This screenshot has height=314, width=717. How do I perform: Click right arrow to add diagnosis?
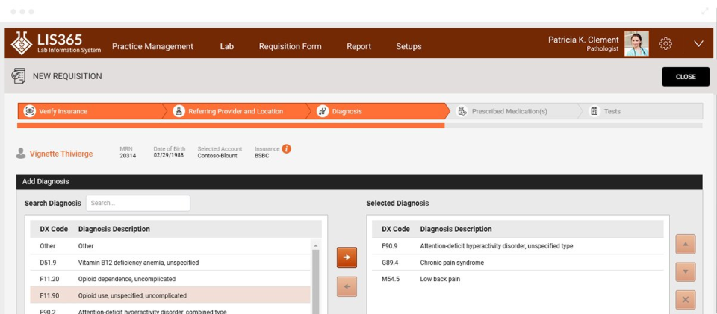[347, 257]
